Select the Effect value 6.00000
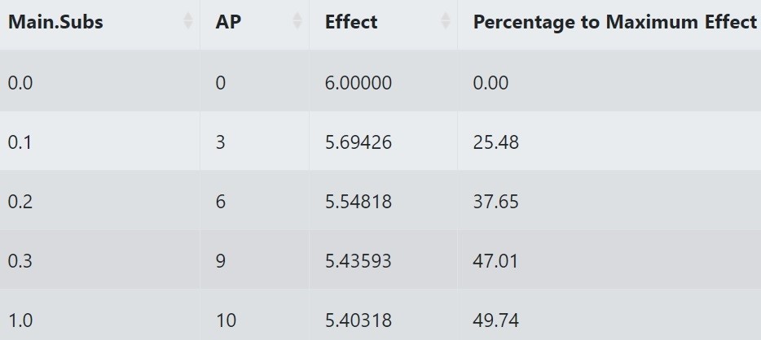 point(359,83)
